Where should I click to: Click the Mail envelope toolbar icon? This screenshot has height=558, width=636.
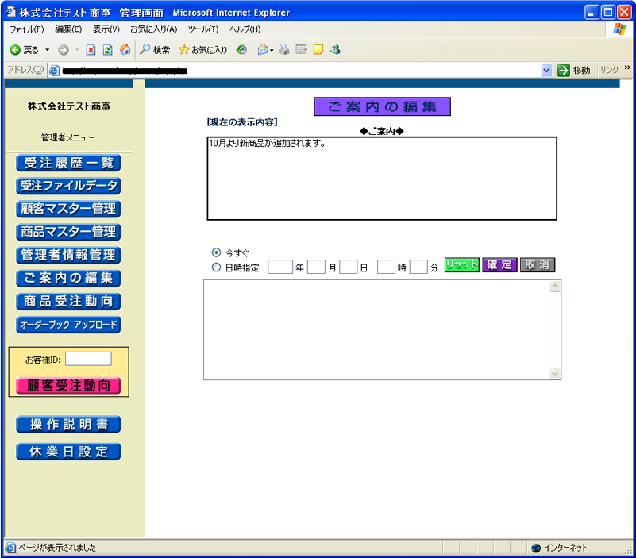pyautogui.click(x=262, y=49)
